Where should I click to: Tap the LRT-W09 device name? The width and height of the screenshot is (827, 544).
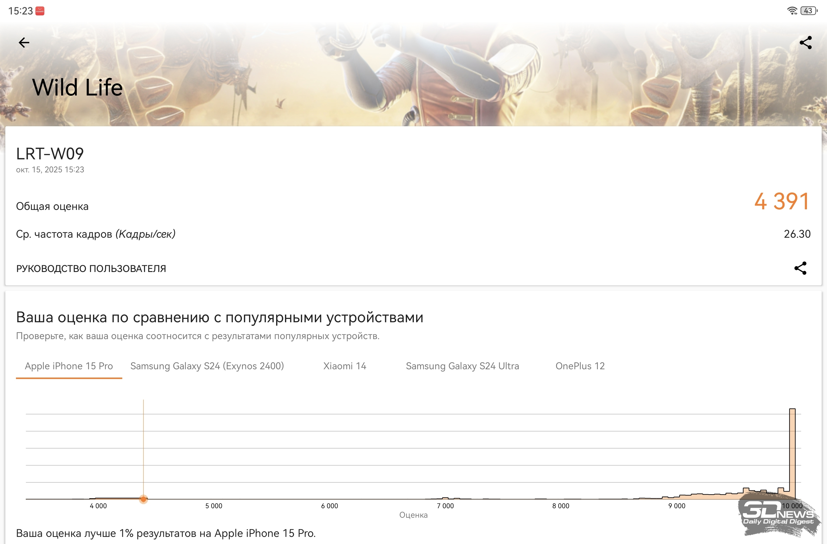[x=50, y=154]
